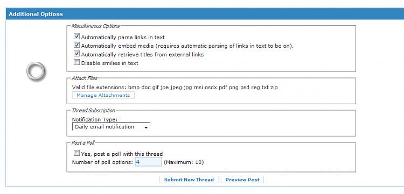Check Yes, post a poll with this thread
The image size is (404, 194).
(76, 153)
